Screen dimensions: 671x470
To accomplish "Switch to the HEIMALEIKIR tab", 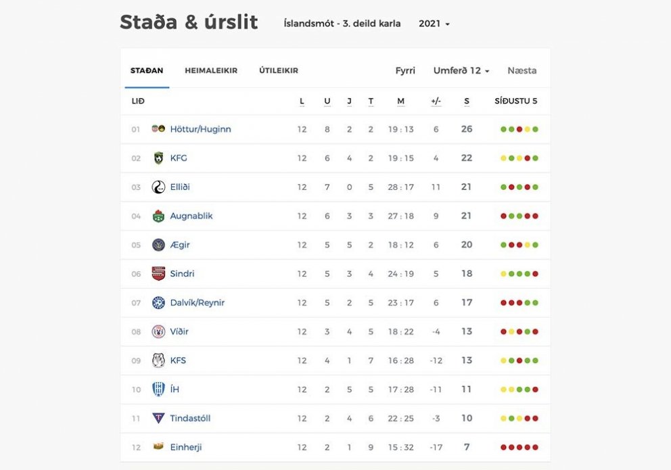I will coord(211,70).
